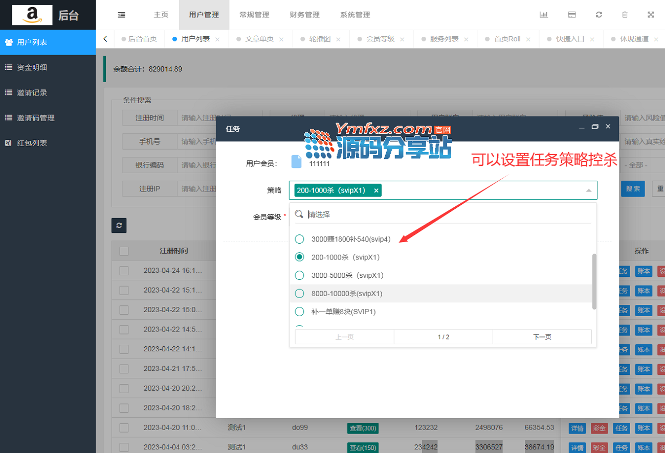Tick the select-all checkbox in table header

pyautogui.click(x=124, y=251)
